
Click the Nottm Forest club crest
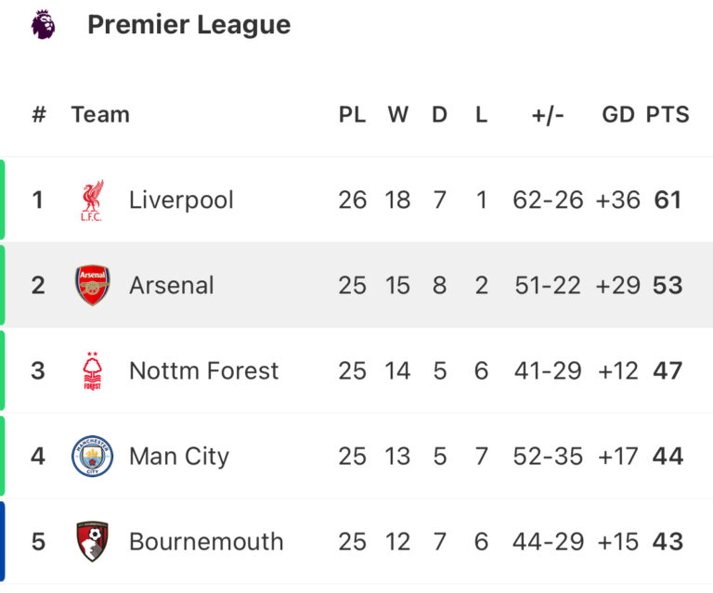point(92,371)
